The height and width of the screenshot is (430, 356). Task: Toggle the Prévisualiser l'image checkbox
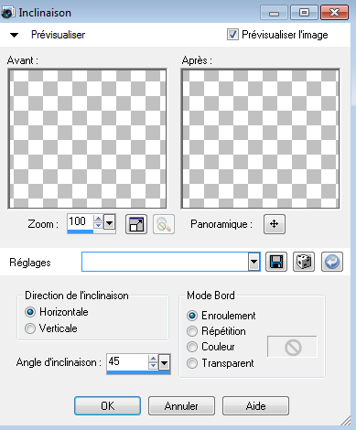pyautogui.click(x=232, y=35)
